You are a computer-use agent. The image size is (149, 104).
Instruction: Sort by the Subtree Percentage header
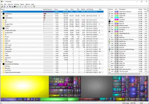(48, 9)
